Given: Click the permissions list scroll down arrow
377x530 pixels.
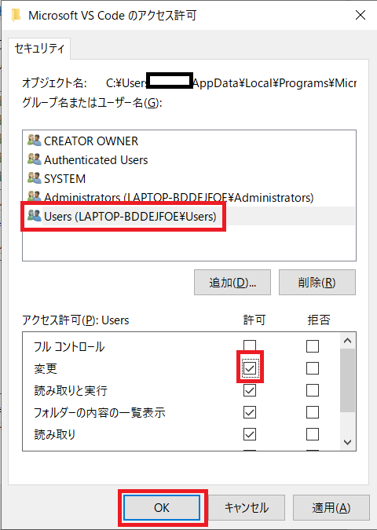Looking at the screenshot, I should [x=348, y=442].
